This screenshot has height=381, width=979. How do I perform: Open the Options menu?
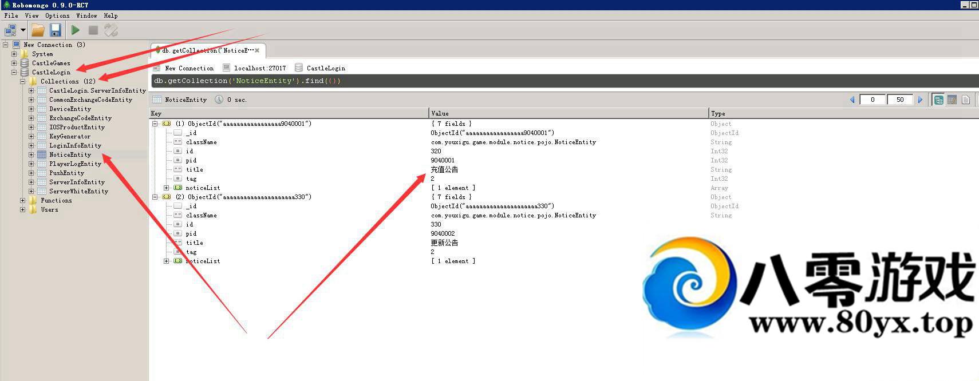[57, 15]
